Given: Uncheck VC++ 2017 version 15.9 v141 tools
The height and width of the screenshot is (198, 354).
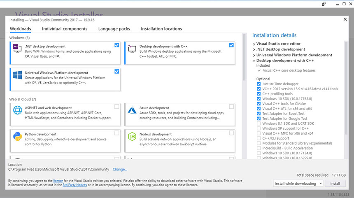Looking at the screenshot, I should 259,89.
